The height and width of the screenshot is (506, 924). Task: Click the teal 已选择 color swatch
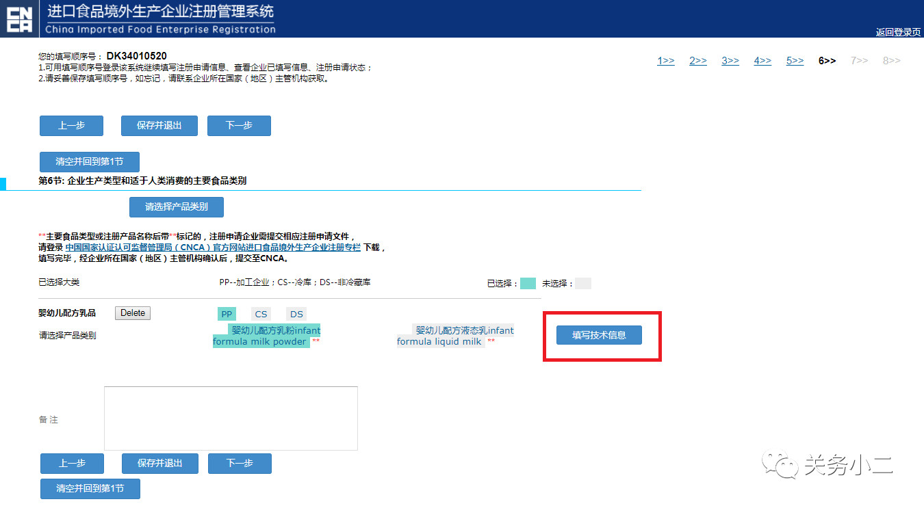[528, 284]
